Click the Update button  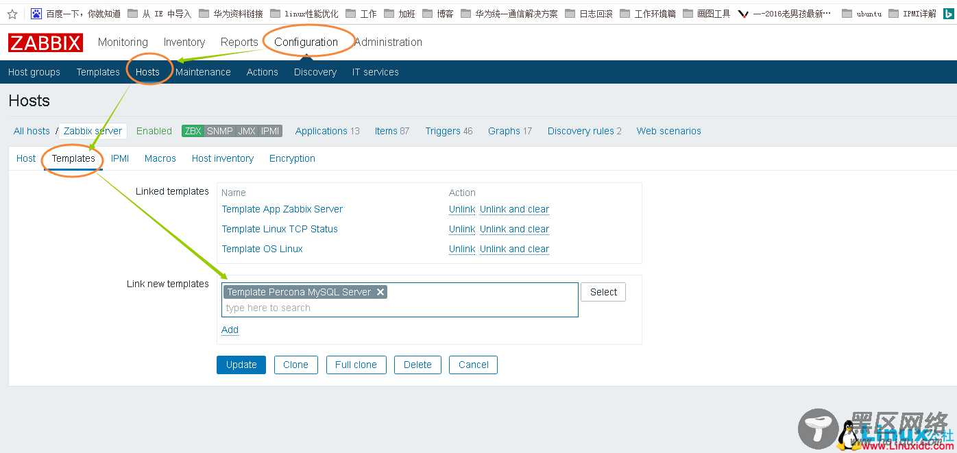[x=241, y=365]
